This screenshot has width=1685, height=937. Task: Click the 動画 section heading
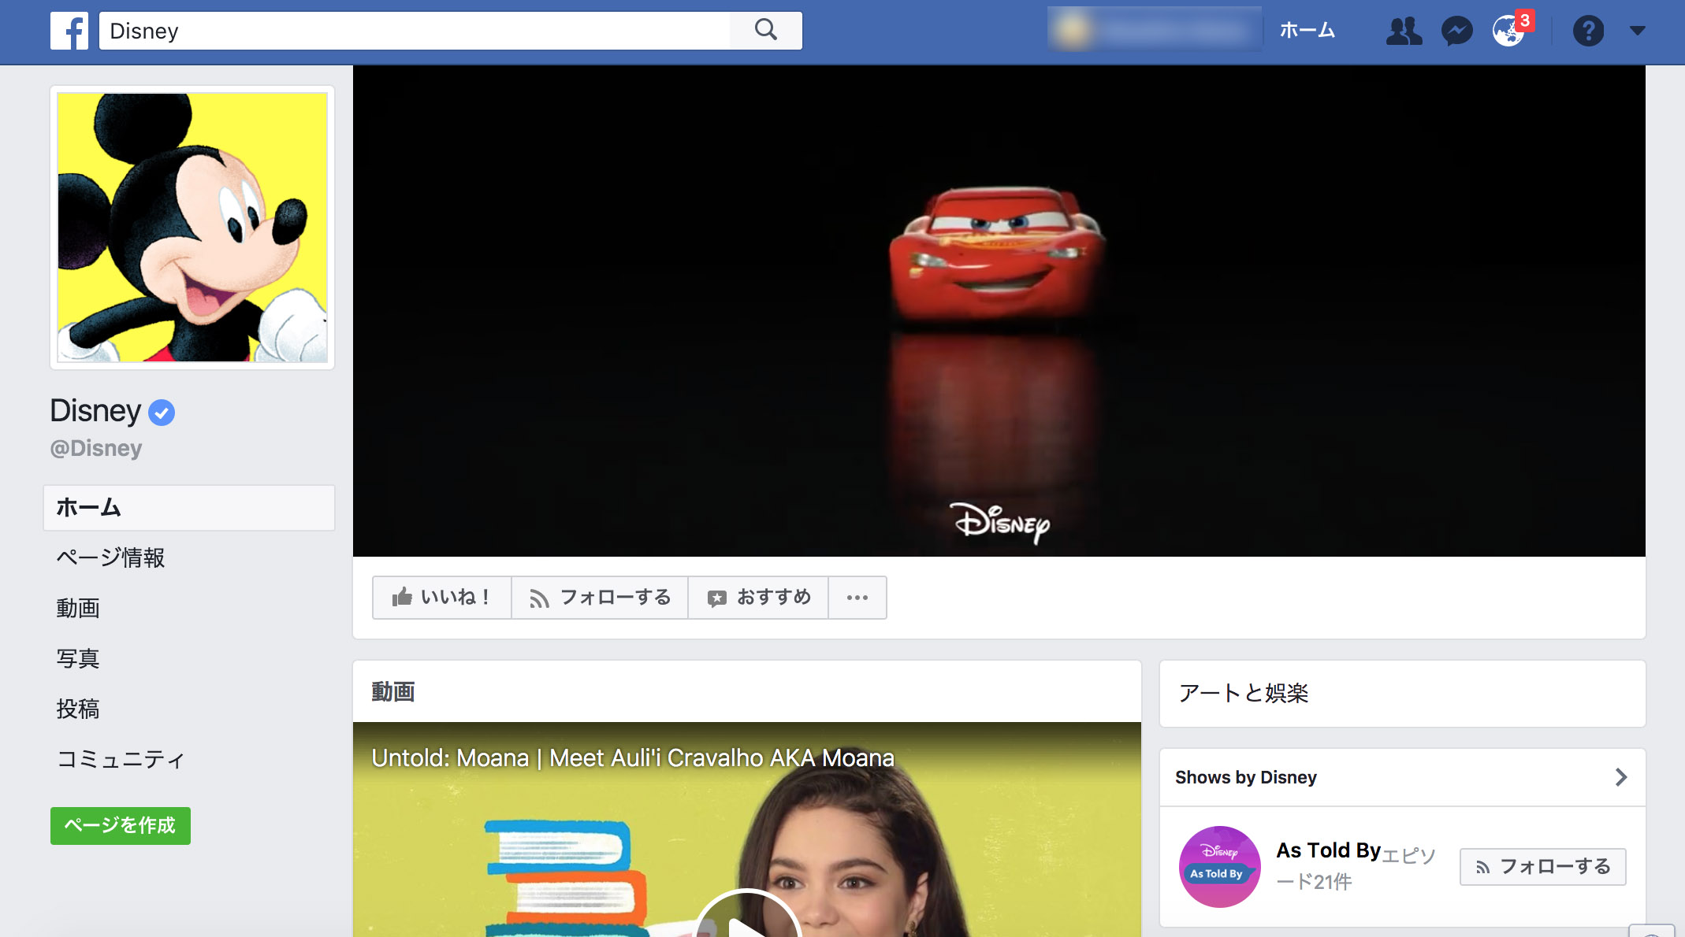[x=393, y=692]
